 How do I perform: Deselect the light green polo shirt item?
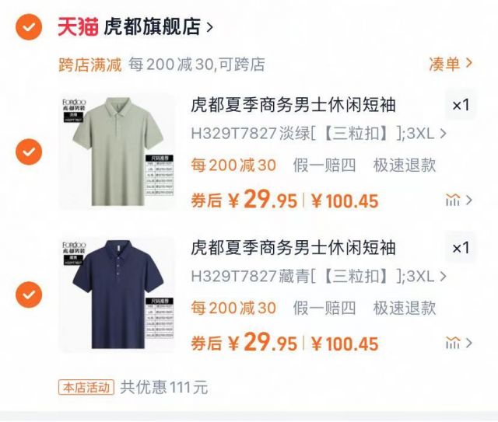tap(29, 152)
